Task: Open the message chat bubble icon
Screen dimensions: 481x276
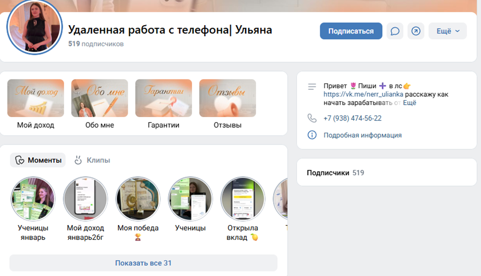Action: pyautogui.click(x=395, y=31)
